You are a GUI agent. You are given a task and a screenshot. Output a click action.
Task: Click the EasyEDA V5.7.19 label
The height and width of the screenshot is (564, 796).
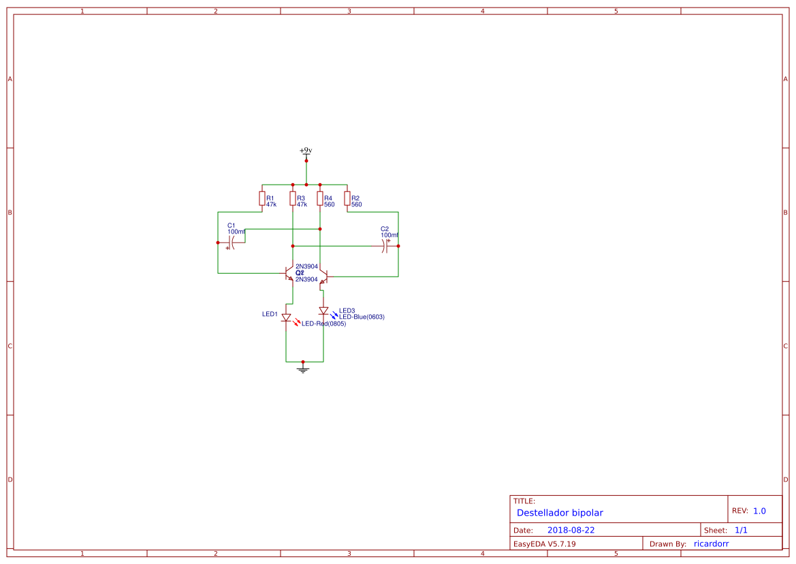click(x=545, y=543)
